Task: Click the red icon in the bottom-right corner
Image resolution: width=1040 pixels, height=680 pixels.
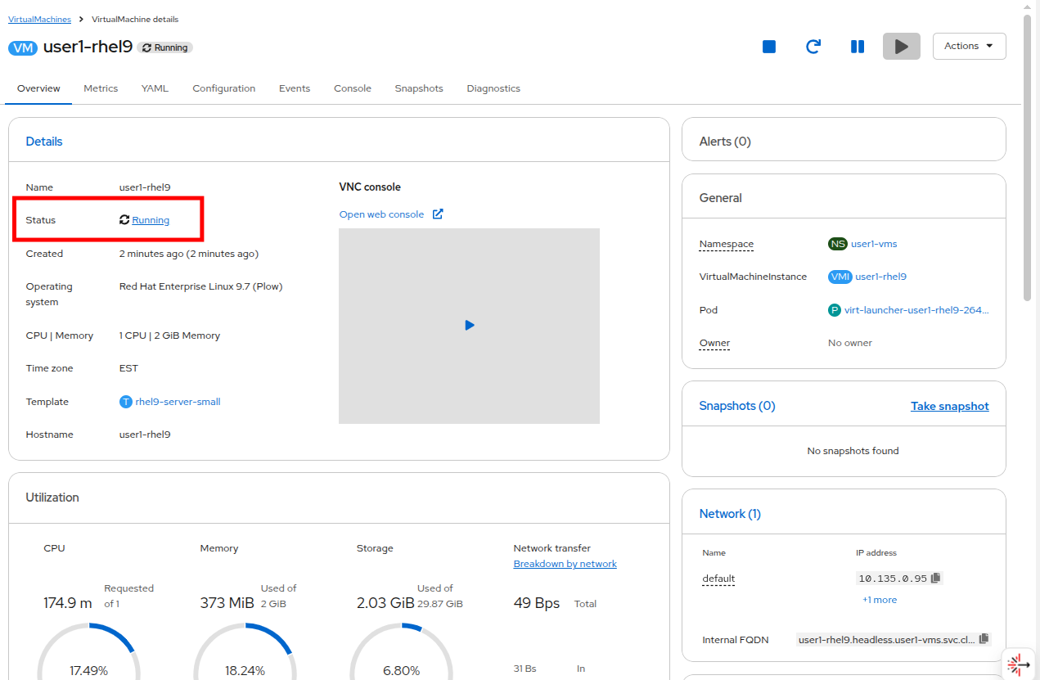Action: pyautogui.click(x=1019, y=664)
